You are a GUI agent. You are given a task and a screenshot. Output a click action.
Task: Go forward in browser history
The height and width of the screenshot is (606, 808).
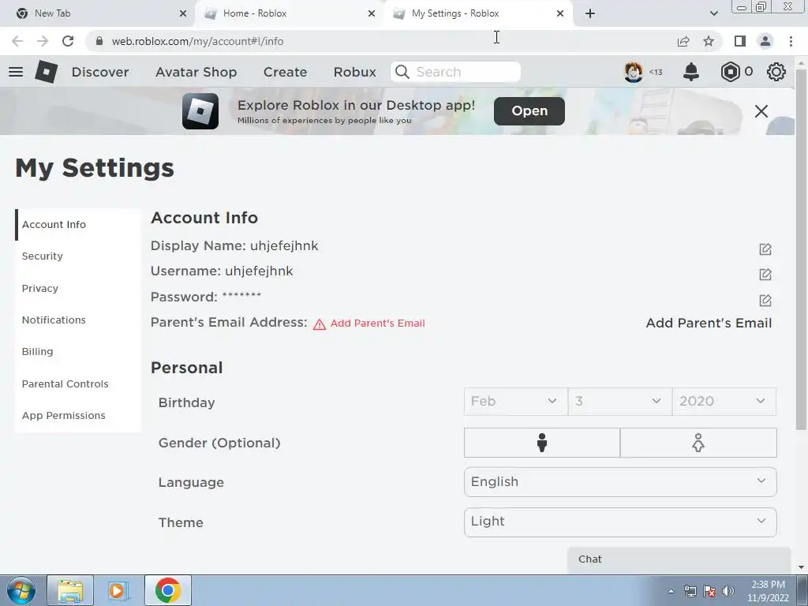(43, 41)
